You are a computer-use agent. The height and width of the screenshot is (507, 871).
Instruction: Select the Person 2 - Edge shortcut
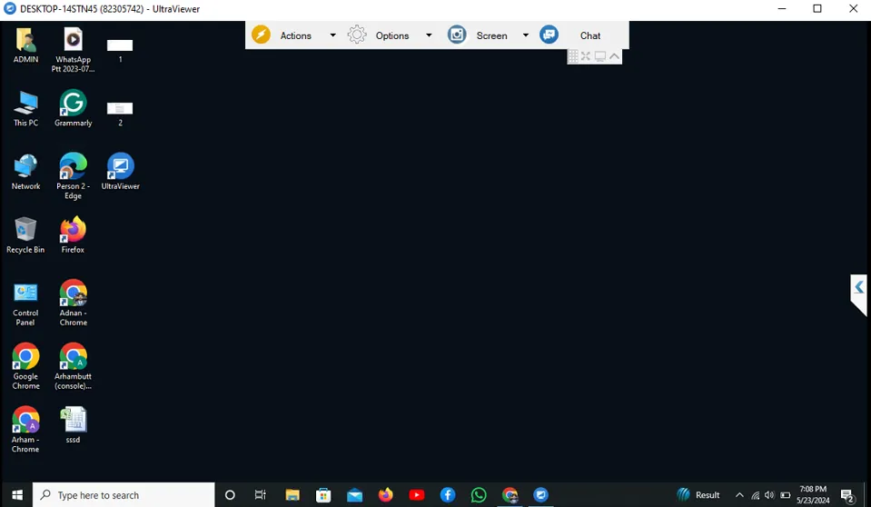point(73,175)
